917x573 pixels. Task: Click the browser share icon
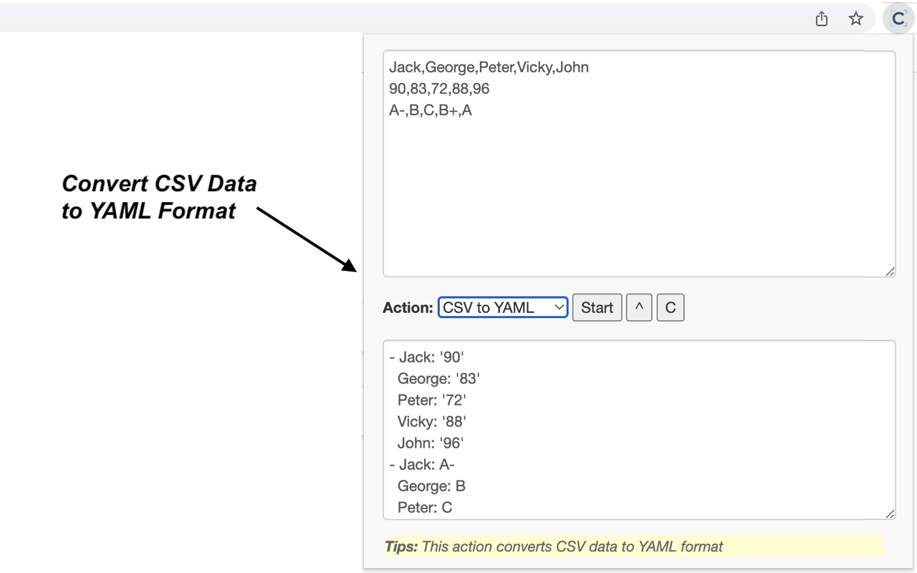coord(822,19)
